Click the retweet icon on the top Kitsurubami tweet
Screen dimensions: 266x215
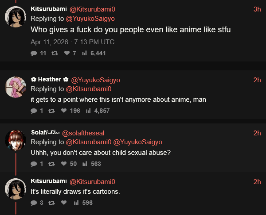pos(55,54)
